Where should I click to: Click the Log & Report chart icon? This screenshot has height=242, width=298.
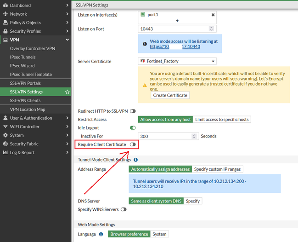6,152
